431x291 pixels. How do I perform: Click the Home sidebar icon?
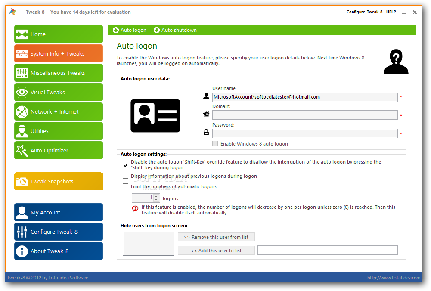(x=22, y=34)
